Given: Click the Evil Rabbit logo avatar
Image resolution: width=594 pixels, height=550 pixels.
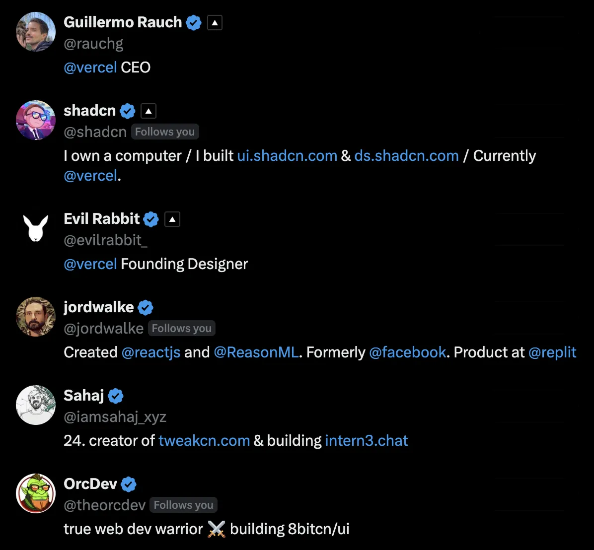Looking at the screenshot, I should 36,228.
